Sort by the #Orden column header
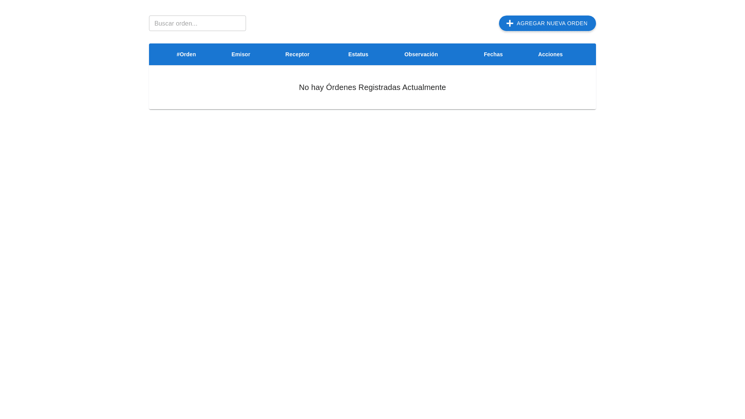Image resolution: width=745 pixels, height=419 pixels. click(186, 54)
